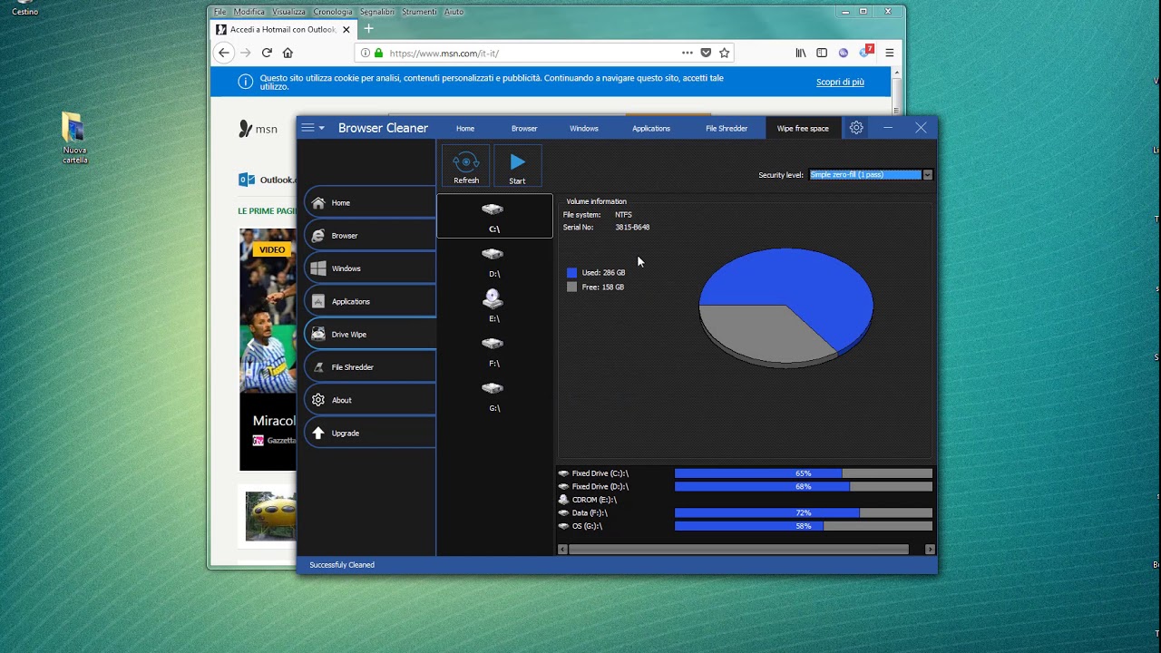Viewport: 1161px width, 653px height.
Task: Close the Accedi a Hotmail tab
Action: (x=346, y=29)
